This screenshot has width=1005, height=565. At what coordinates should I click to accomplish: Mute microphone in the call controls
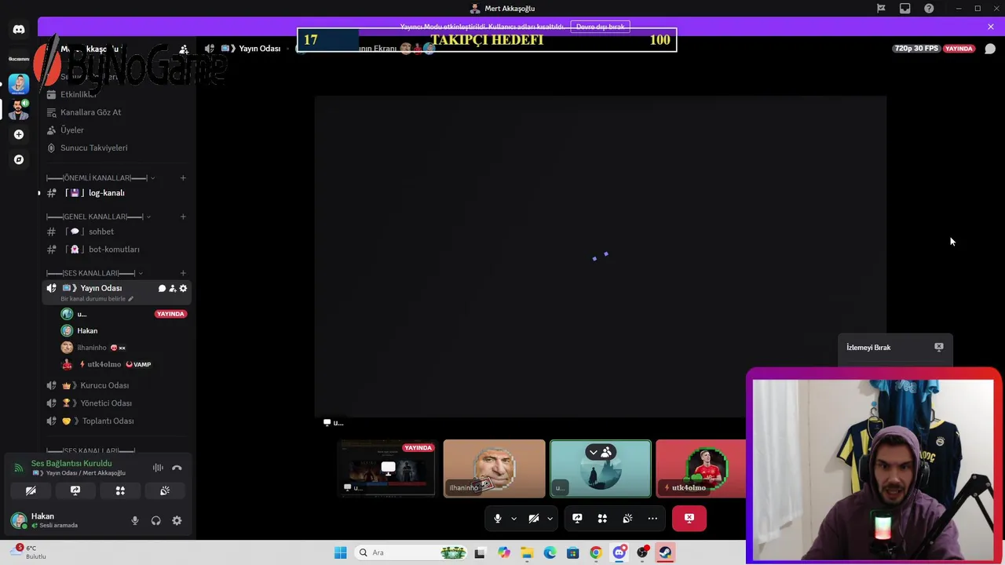coord(498,518)
